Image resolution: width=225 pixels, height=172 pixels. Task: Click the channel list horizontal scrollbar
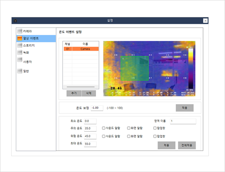click(x=80, y=87)
